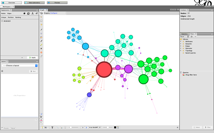This screenshot has height=133, width=214.
Task: Open the Statistics tab
Action: [x=185, y=34]
